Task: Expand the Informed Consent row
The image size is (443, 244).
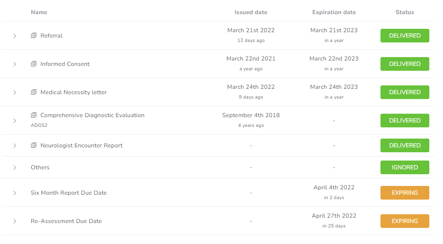Action: tap(15, 64)
